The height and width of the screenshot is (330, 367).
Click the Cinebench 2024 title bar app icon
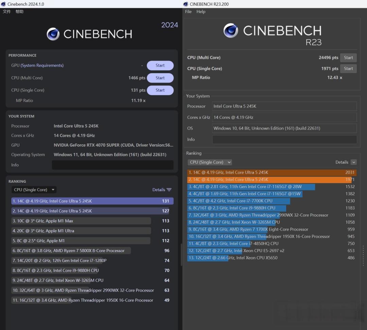click(3, 4)
